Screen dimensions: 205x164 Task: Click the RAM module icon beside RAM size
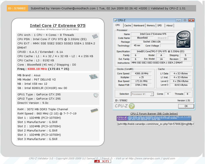click(x=94, y=111)
